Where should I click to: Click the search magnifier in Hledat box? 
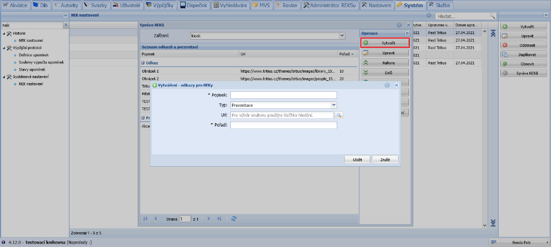[492, 17]
